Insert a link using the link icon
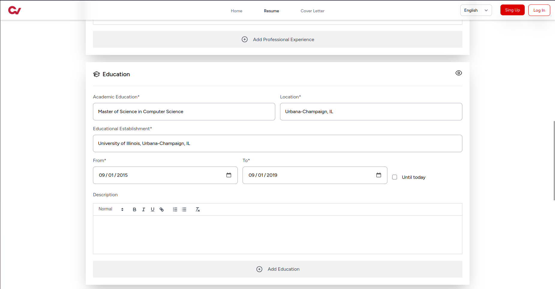This screenshot has width=555, height=289. point(162,209)
